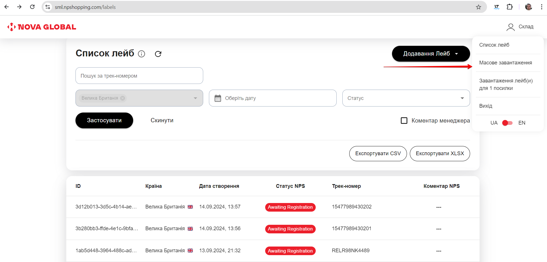Open the translate extension icon

[x=496, y=7]
